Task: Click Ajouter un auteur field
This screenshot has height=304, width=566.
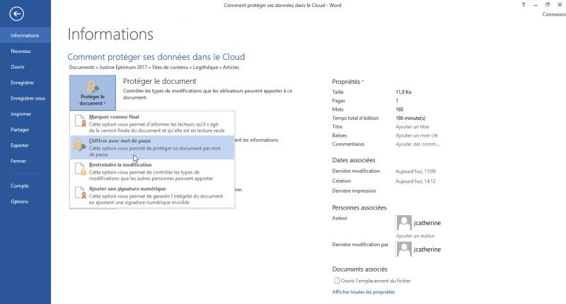Action: coord(415,235)
